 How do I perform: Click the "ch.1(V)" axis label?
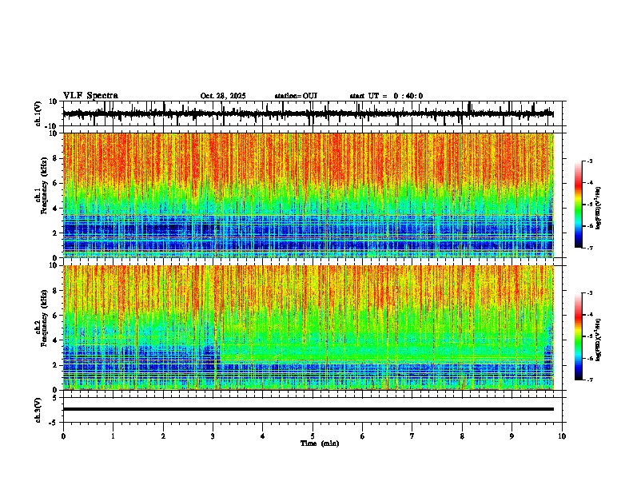tap(38, 113)
